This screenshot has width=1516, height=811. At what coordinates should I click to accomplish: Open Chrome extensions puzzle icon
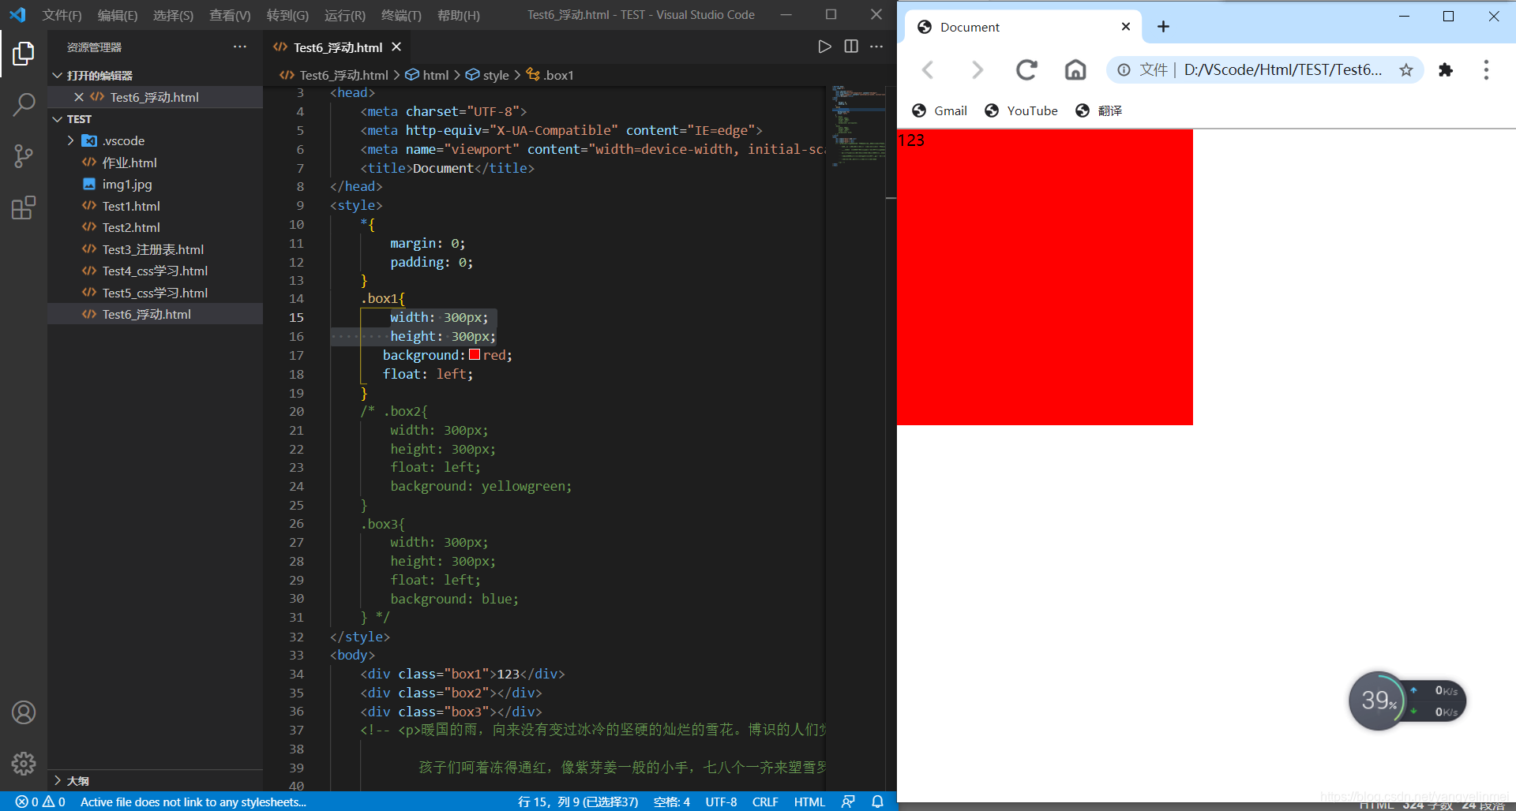(x=1446, y=69)
